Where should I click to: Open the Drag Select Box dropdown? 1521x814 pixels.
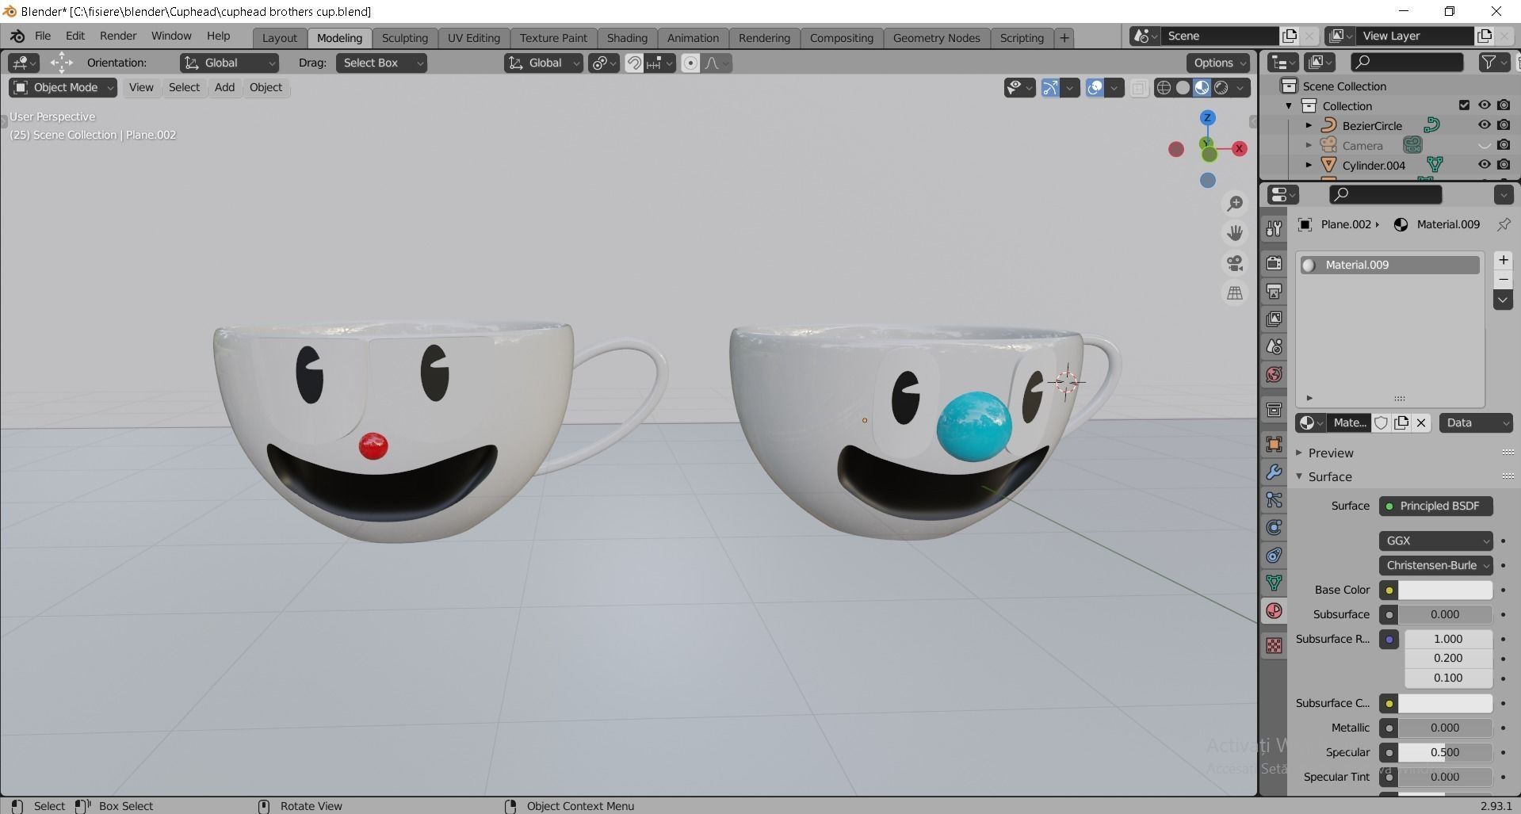381,63
